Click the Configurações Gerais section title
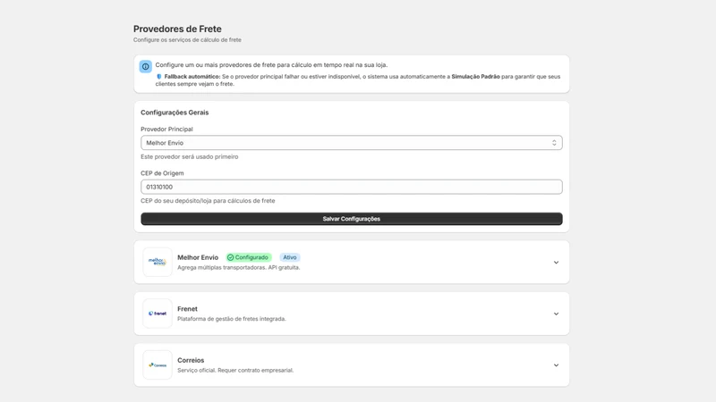The width and height of the screenshot is (716, 402). 175,113
